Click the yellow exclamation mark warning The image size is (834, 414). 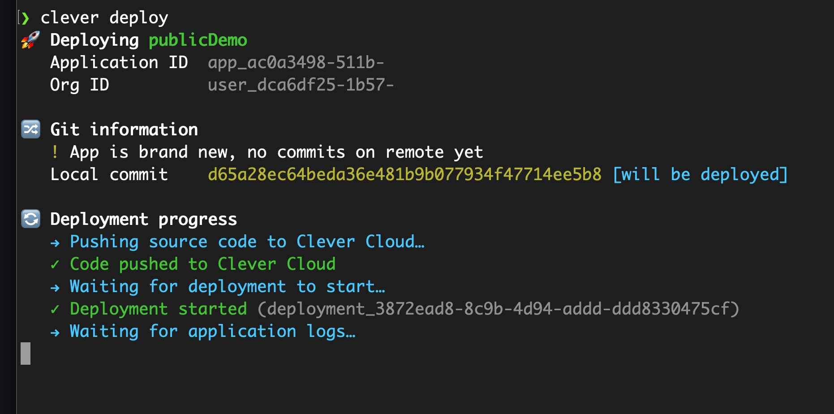tap(55, 152)
